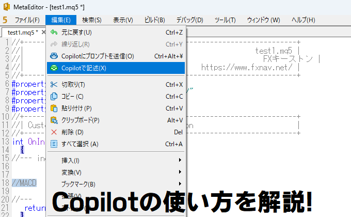Open the デバッグ(D) menu

point(189,20)
